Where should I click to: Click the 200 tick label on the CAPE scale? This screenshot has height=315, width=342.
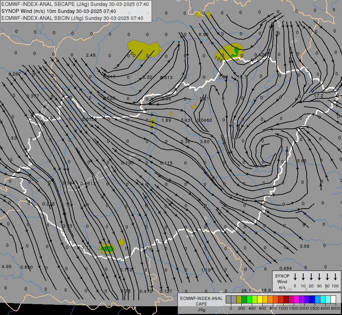tap(241, 308)
